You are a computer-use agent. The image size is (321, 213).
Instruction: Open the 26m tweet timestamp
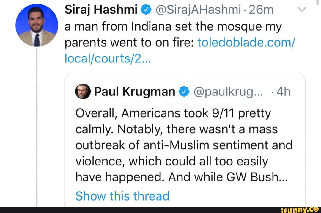point(262,11)
